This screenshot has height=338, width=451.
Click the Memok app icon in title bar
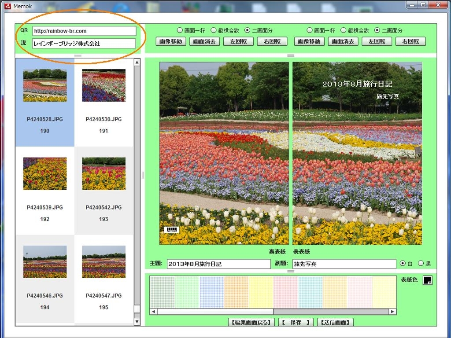(7, 6)
